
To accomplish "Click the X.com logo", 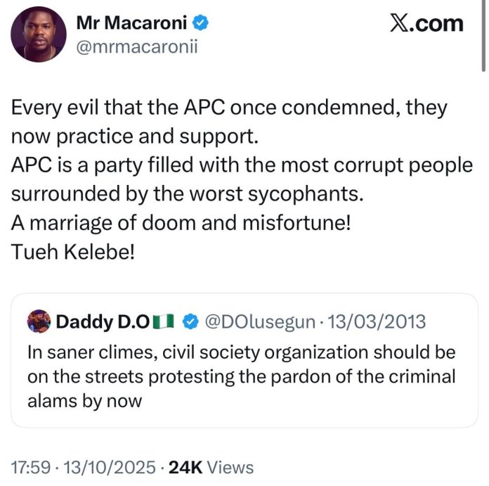I will [426, 23].
